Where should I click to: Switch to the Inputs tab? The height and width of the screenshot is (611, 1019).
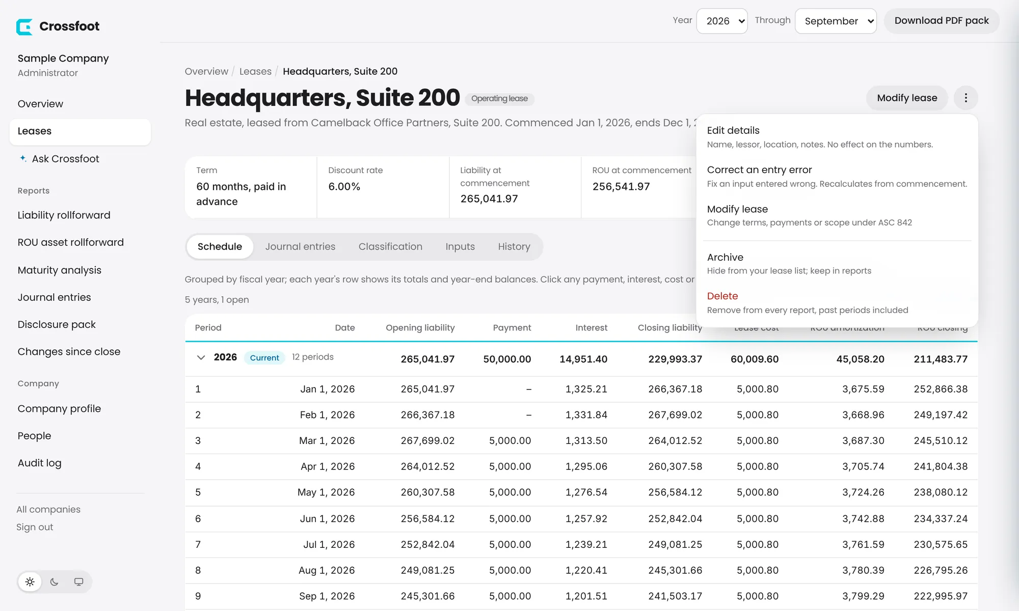[460, 246]
